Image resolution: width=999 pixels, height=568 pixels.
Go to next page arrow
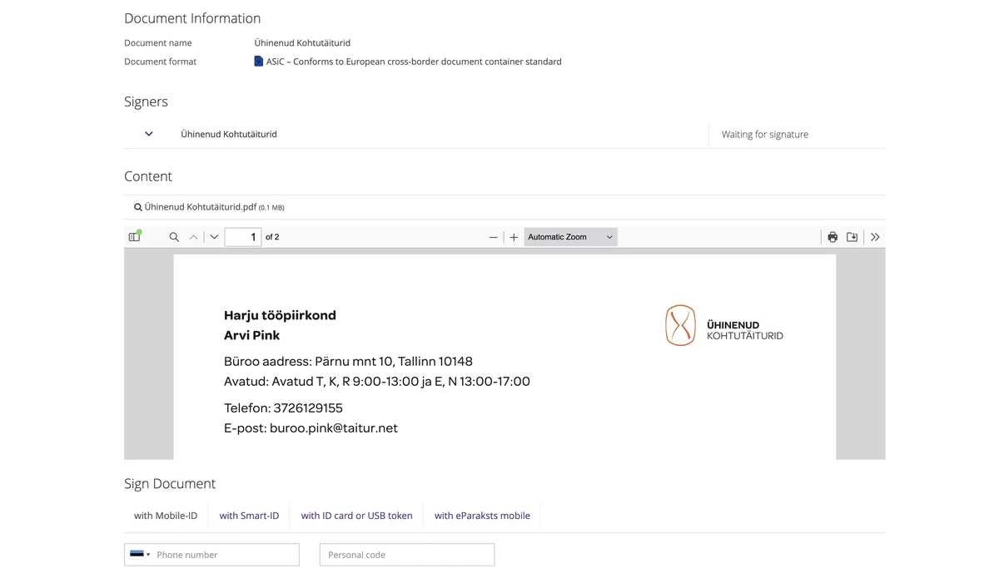tap(214, 237)
